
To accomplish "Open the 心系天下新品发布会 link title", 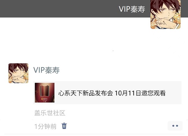I will pyautogui.click(x=86, y=93).
